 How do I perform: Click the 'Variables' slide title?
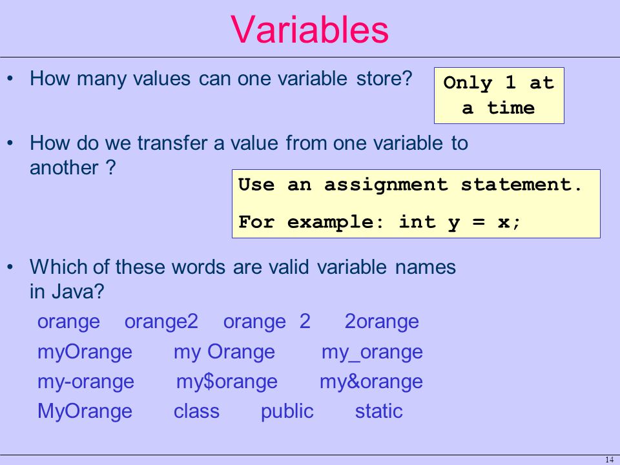(309, 29)
